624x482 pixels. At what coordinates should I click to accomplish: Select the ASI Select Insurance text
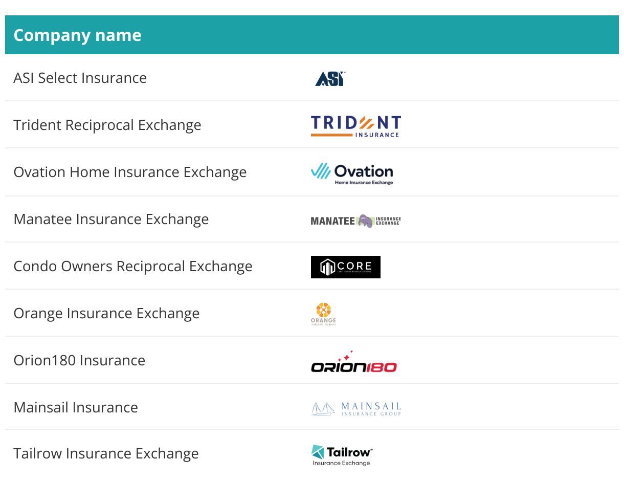pyautogui.click(x=80, y=78)
